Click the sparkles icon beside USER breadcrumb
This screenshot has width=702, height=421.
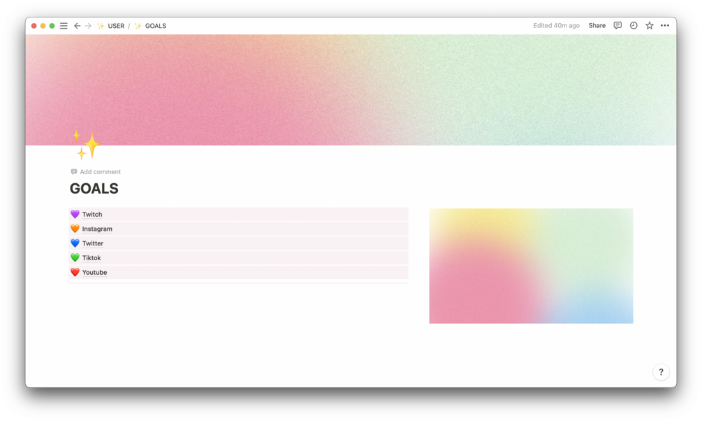tap(101, 26)
